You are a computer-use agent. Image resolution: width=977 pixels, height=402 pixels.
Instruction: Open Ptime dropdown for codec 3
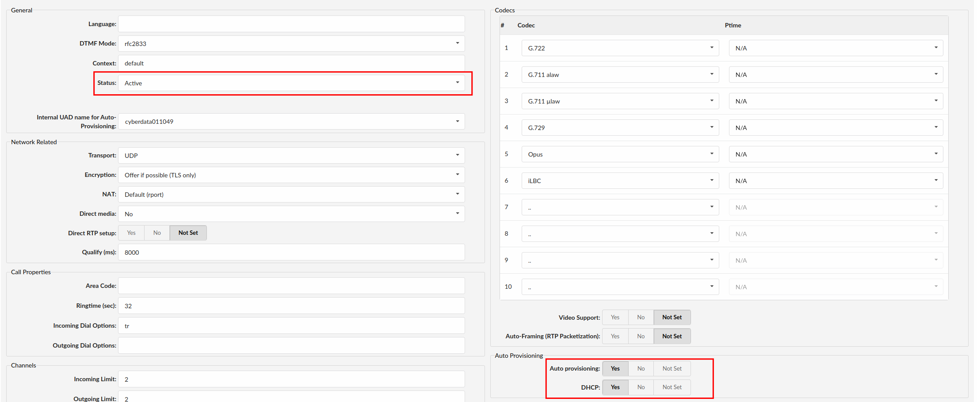click(x=836, y=101)
